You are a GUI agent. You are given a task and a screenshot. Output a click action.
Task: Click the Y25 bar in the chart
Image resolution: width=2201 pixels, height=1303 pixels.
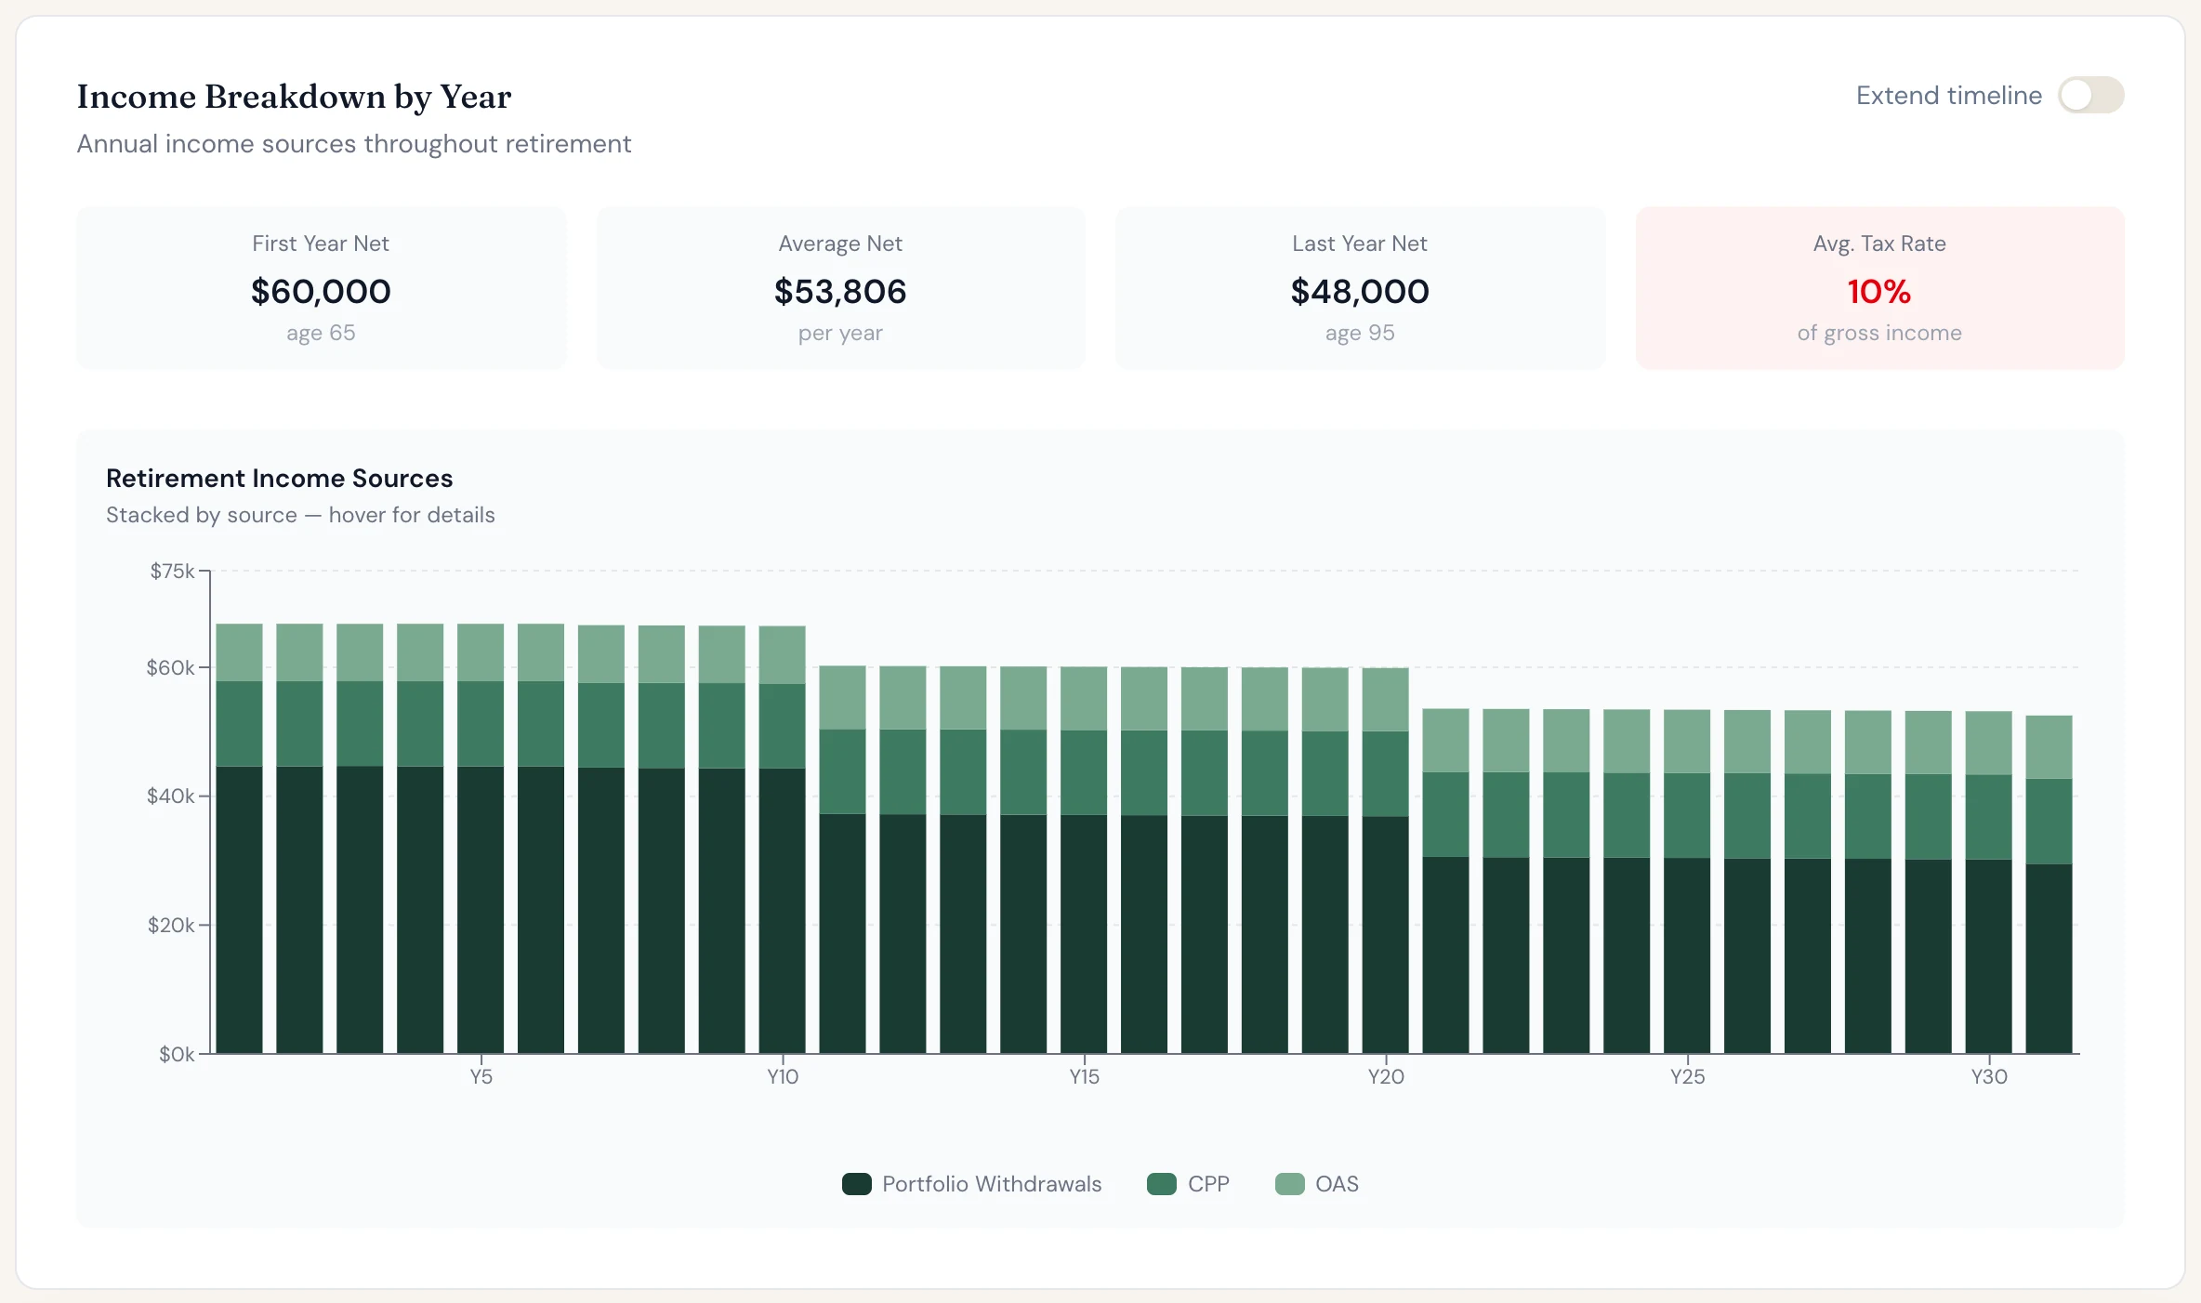[1687, 881]
